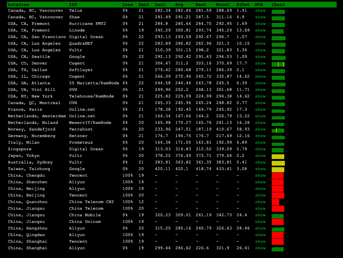This screenshot has width=343, height=258.
Task: Show MTR for Shanghai Aliyun row
Action: 260,248
